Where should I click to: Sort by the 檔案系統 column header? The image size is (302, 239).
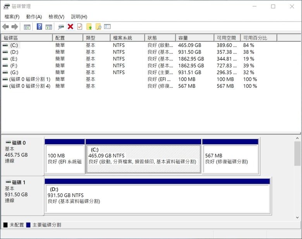(x=127, y=38)
